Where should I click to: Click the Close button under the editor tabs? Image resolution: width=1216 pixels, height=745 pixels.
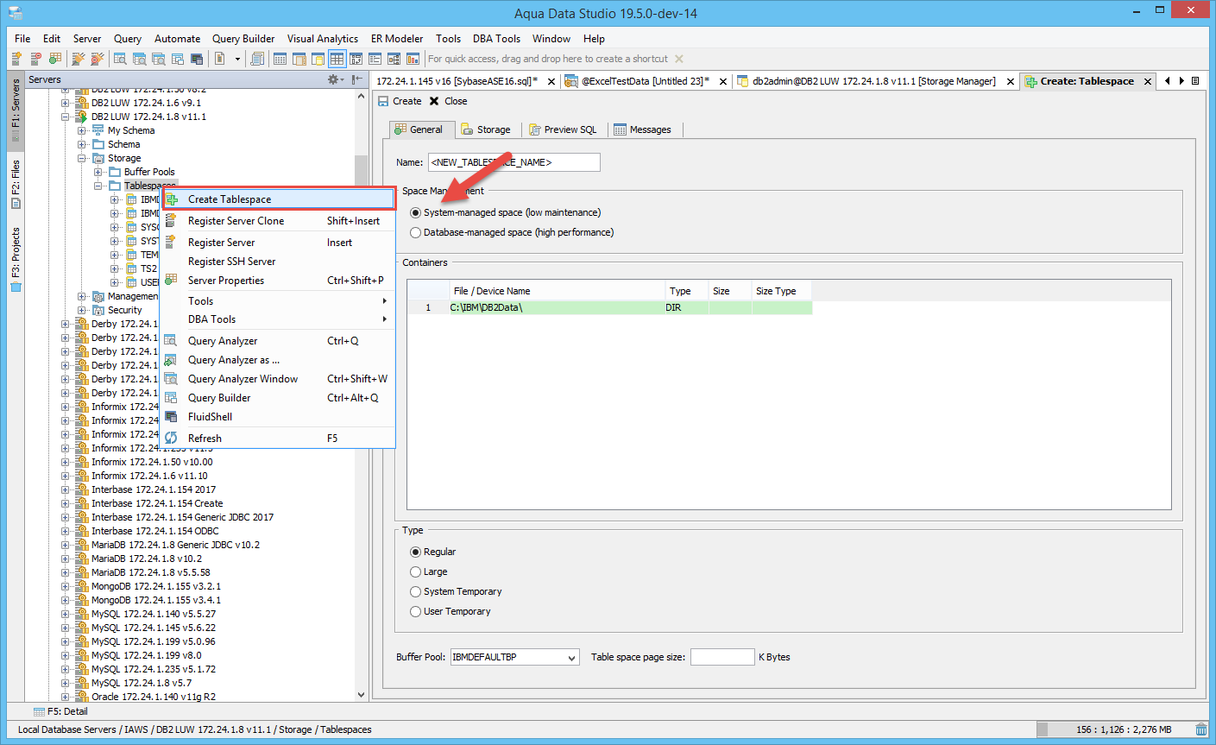(448, 101)
